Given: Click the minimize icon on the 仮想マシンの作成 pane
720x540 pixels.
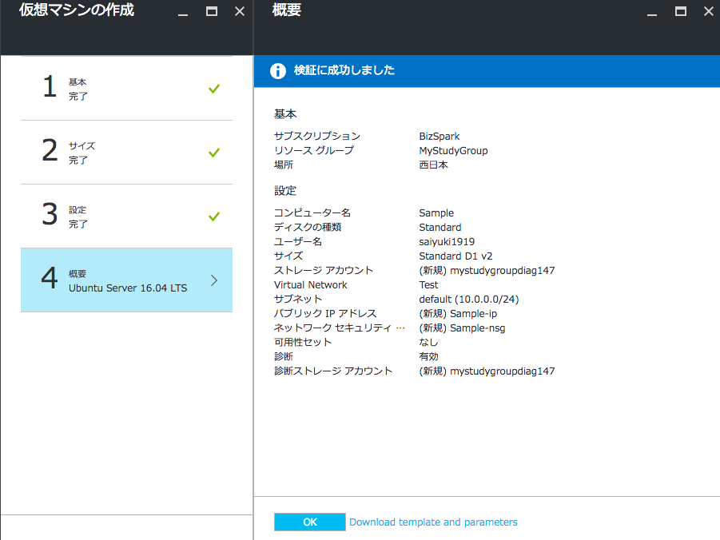Looking at the screenshot, I should click(x=182, y=11).
